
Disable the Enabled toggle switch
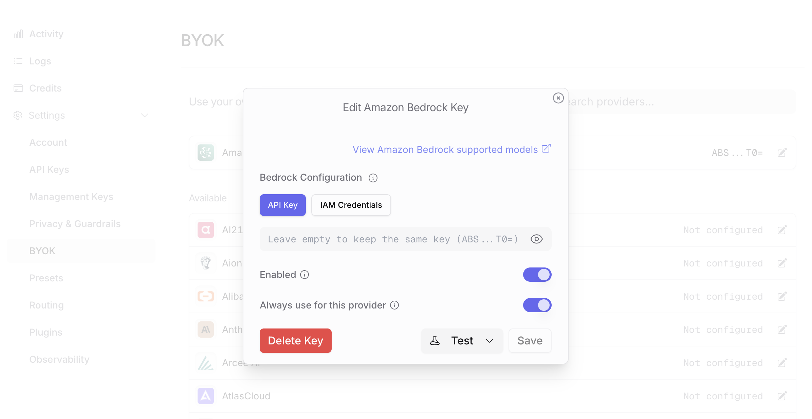click(537, 275)
